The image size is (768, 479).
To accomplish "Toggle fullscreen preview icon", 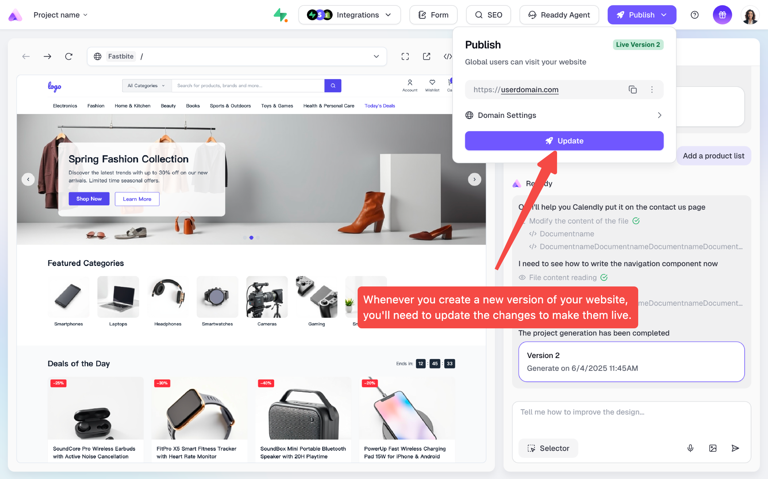I will [x=405, y=56].
